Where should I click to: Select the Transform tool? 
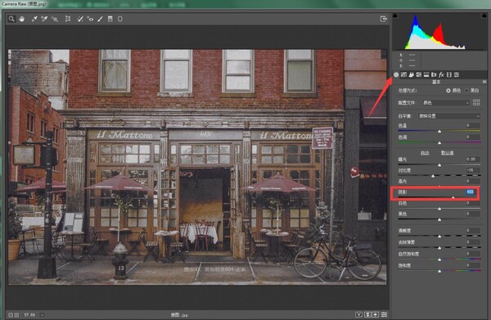click(68, 19)
